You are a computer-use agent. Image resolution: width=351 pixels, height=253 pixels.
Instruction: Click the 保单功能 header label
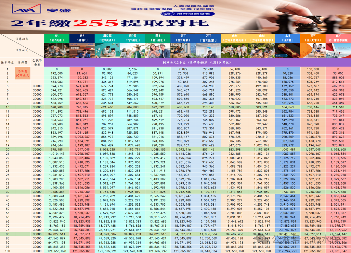(22, 39)
